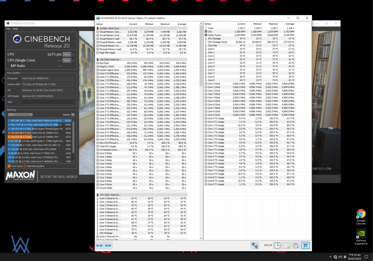The image size is (373, 261).
Task: Open Google Chrome desktop shortcut
Action: [x=361, y=217]
